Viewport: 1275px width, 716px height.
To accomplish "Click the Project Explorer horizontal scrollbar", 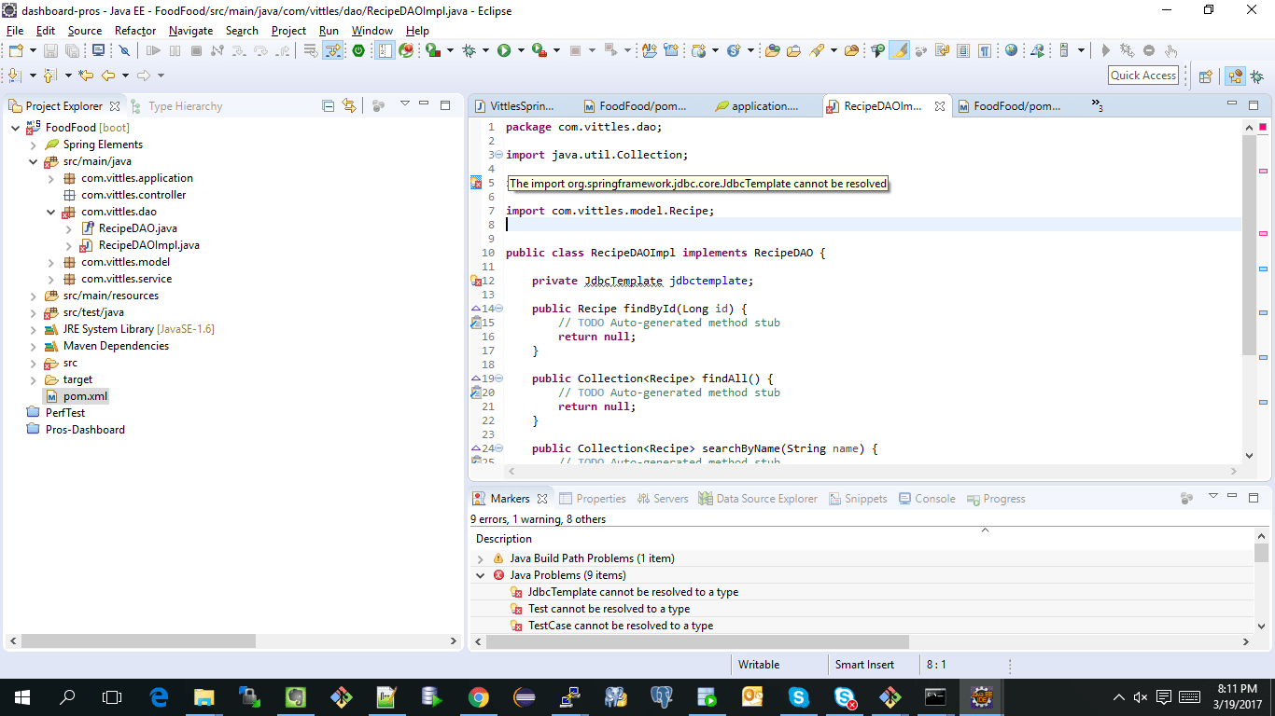I will click(138, 641).
